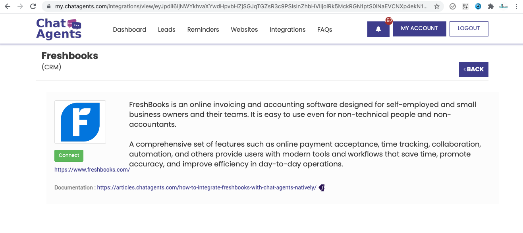Bookmark this page with the star icon
Viewport: 523px width, 233px height.
[x=437, y=7]
